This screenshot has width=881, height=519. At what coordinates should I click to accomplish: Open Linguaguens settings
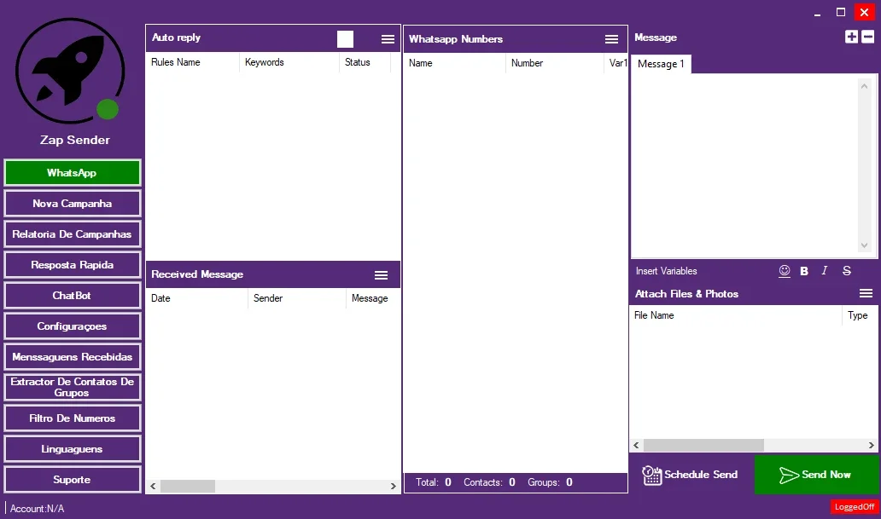(x=72, y=449)
